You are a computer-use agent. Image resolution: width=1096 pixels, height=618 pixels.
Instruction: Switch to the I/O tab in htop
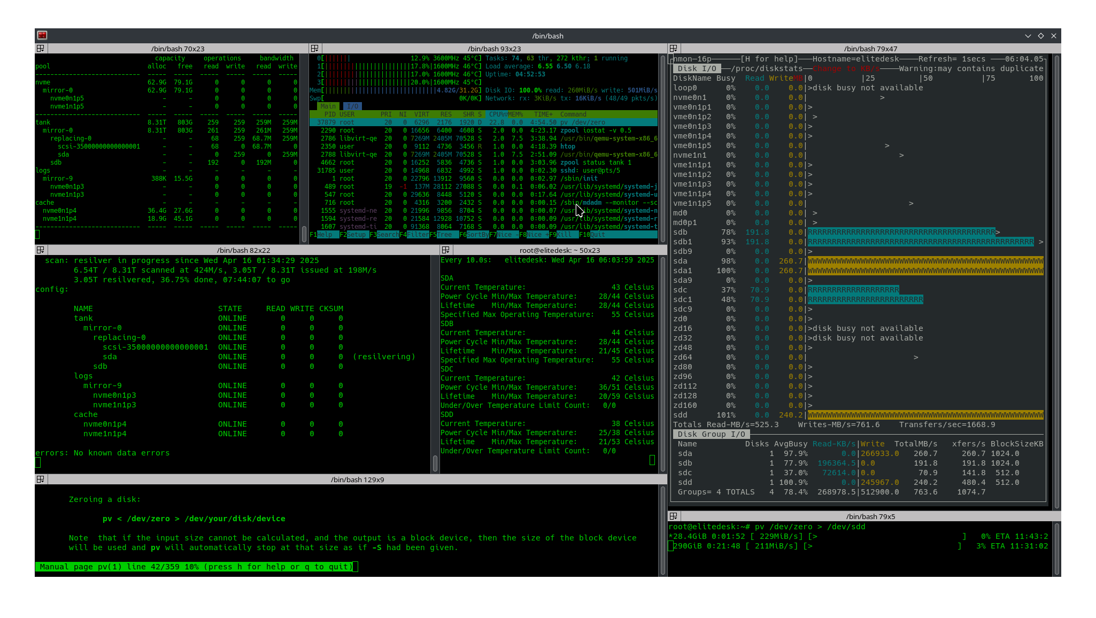[x=352, y=106]
